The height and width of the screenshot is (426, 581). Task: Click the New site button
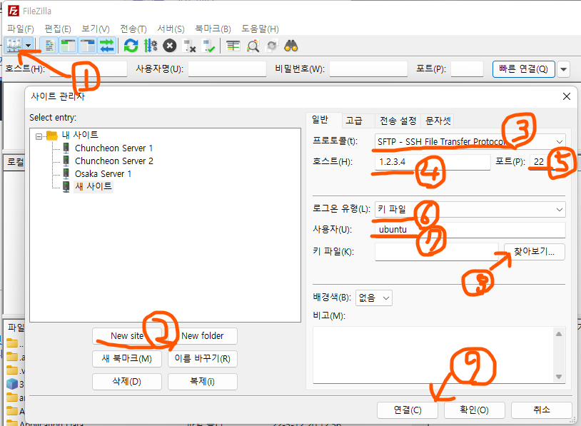(x=127, y=336)
